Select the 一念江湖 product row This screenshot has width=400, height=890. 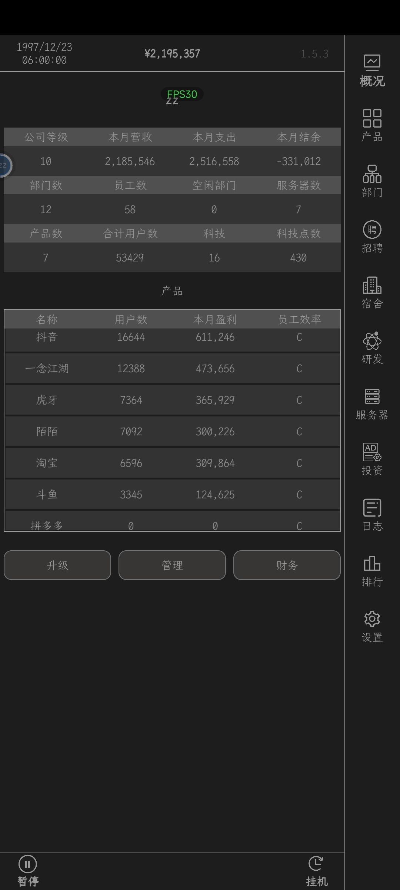click(x=172, y=368)
